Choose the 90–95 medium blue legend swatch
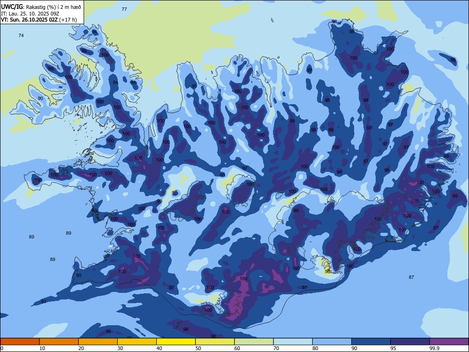469x352 pixels. pyautogui.click(x=371, y=342)
